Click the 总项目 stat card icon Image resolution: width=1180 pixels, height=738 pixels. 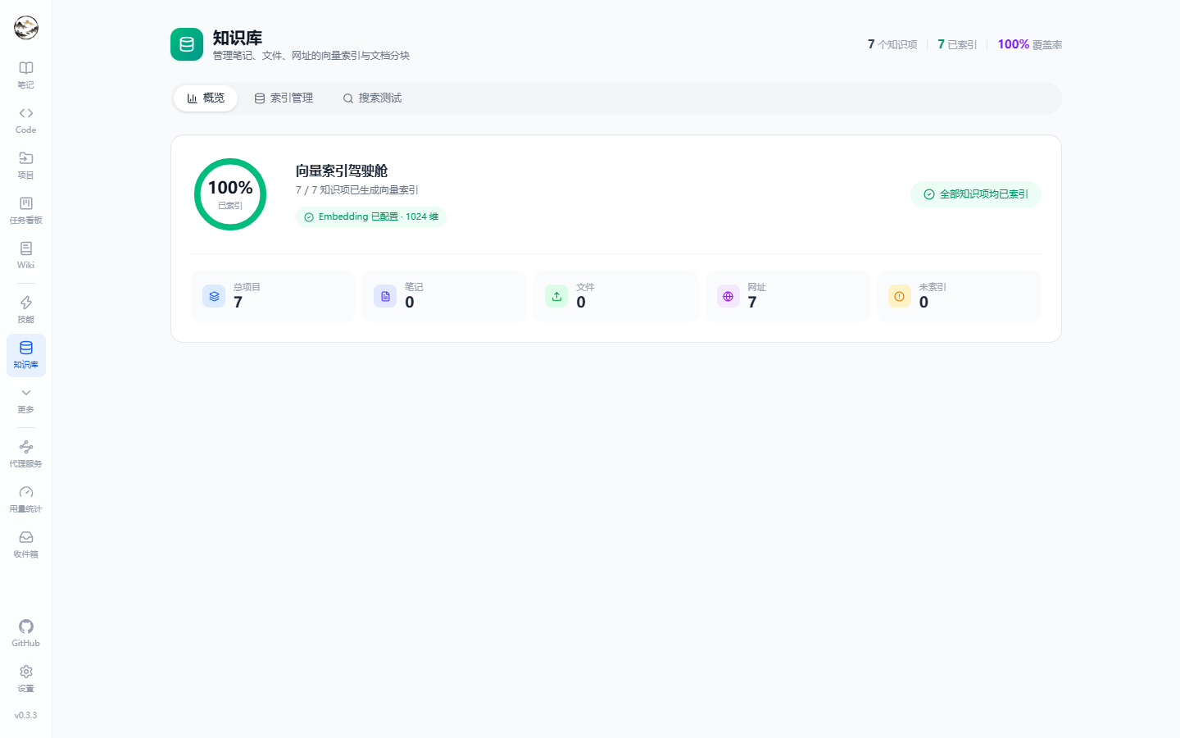[x=214, y=296]
